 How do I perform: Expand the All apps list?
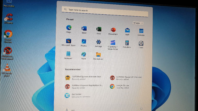(138, 23)
